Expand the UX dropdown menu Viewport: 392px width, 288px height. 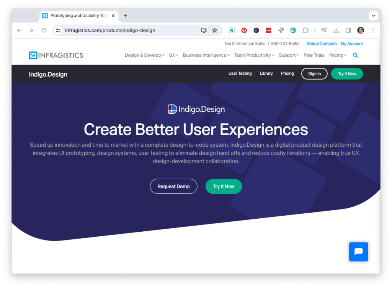(173, 55)
